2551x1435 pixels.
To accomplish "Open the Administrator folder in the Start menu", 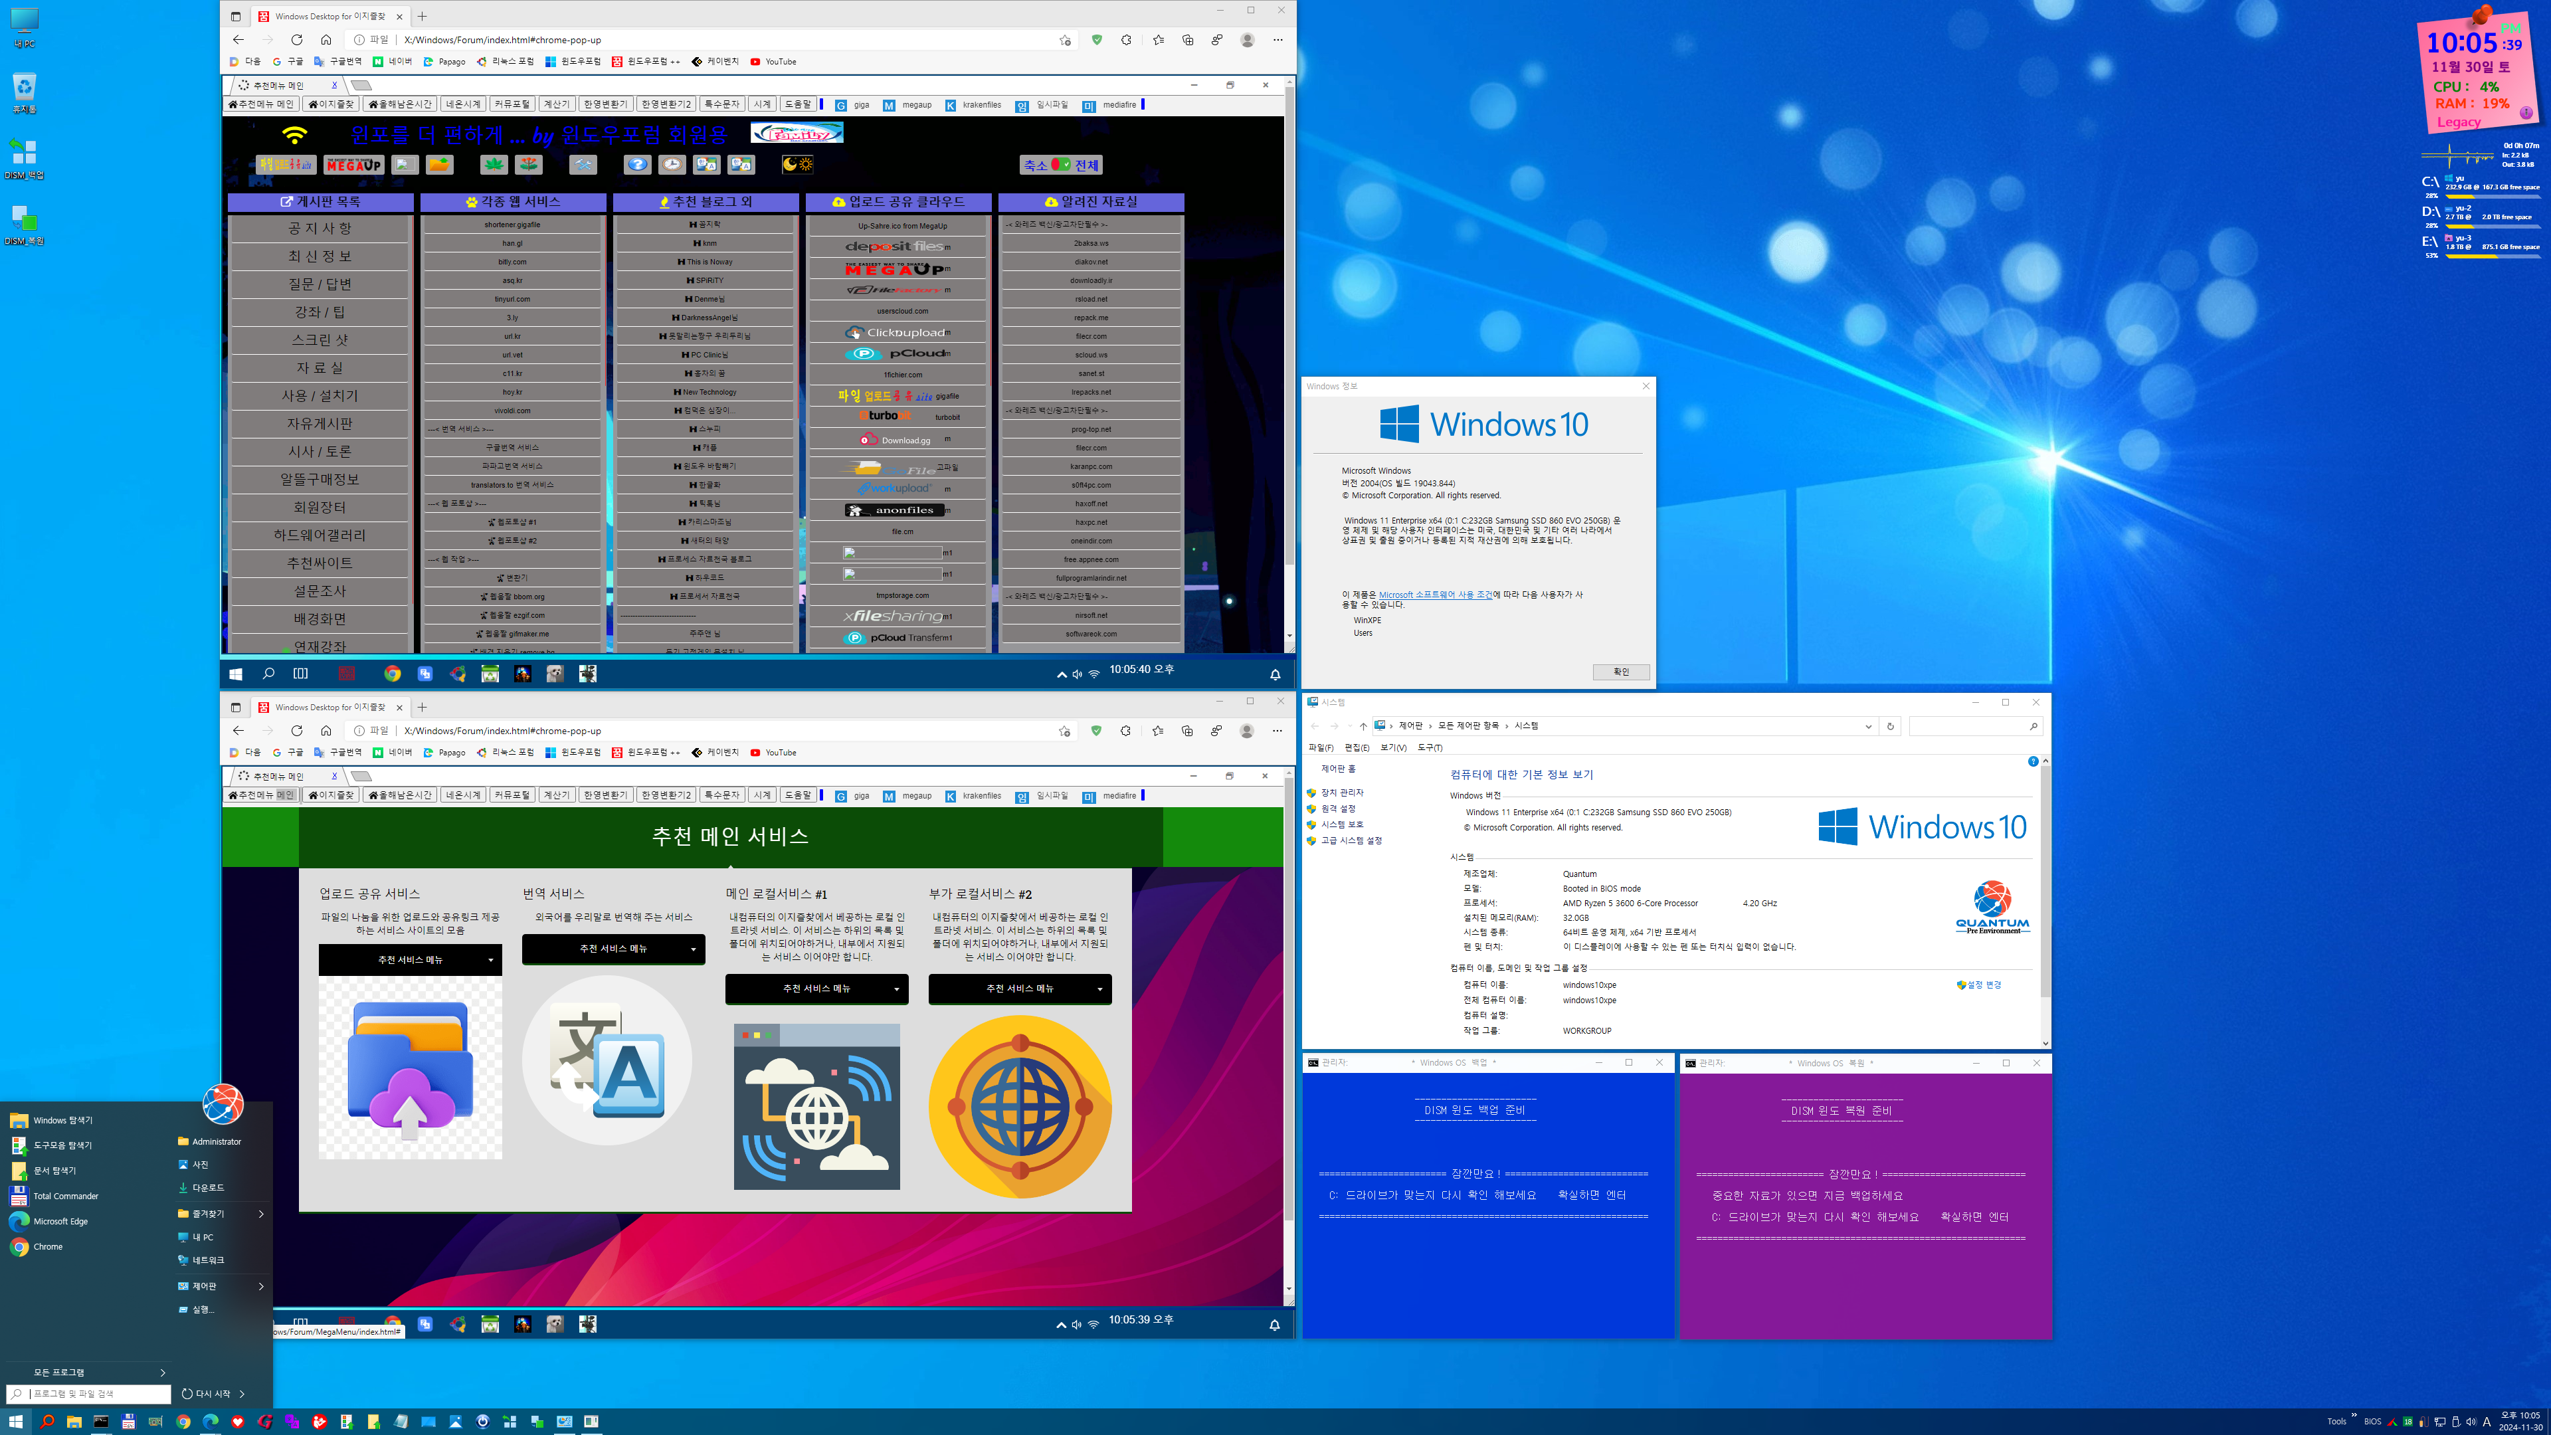I will coord(209,1142).
